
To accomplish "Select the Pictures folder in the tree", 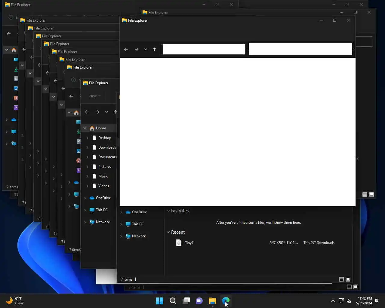I will (x=102, y=167).
